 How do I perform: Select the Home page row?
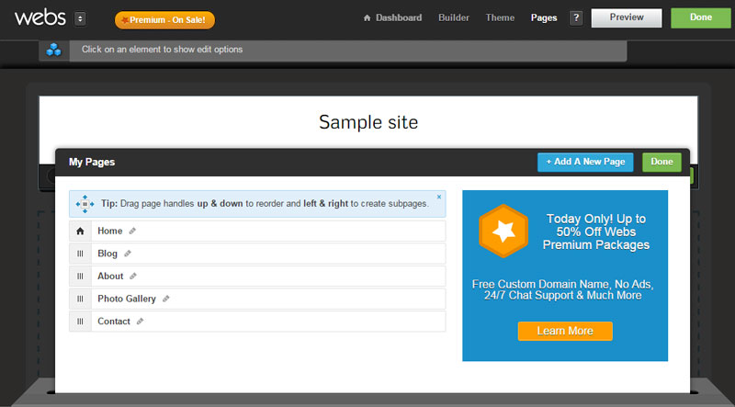coord(257,232)
